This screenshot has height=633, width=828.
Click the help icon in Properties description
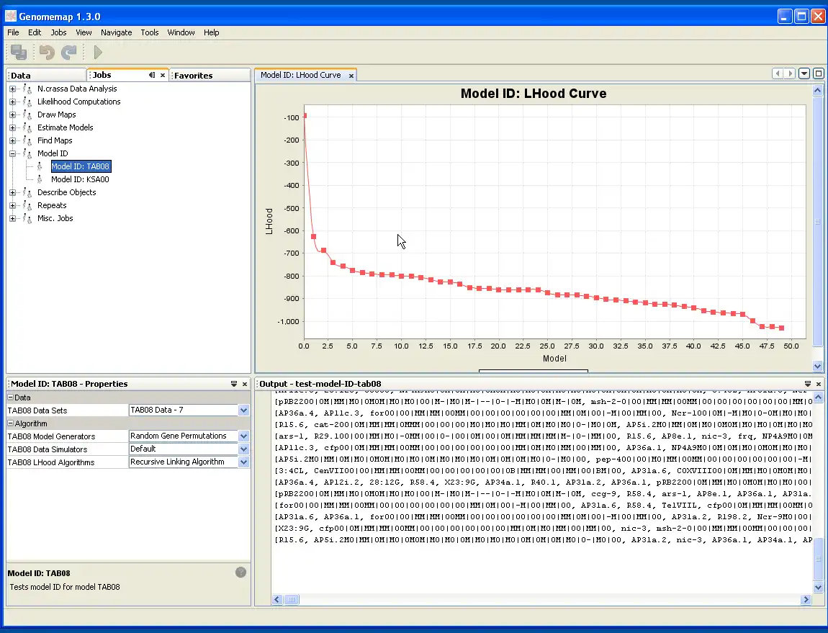240,573
